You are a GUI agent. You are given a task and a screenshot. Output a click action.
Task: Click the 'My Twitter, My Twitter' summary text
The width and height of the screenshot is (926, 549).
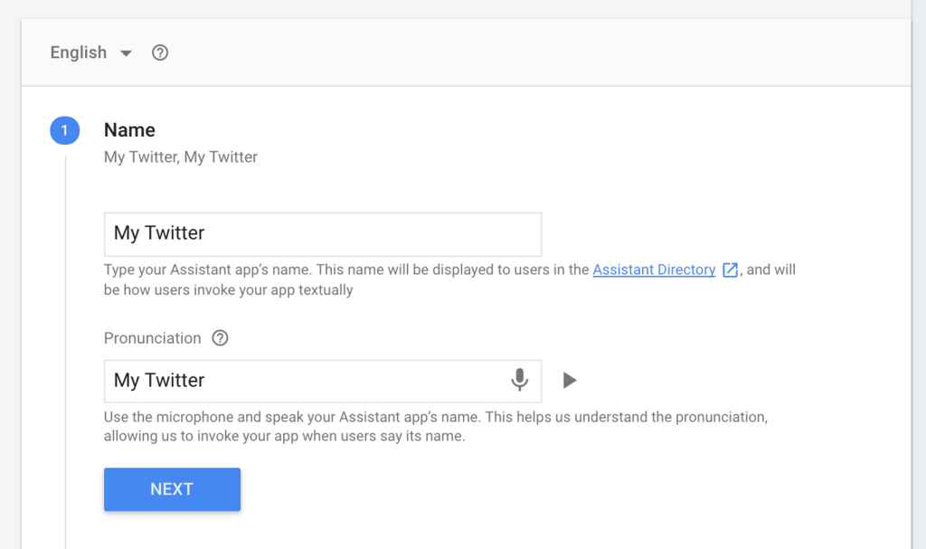[x=181, y=157]
